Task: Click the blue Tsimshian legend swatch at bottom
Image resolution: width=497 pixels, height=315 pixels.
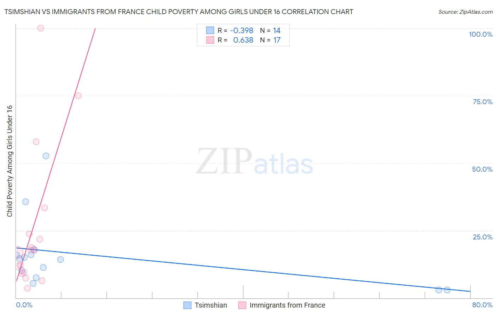Action: [x=187, y=305]
